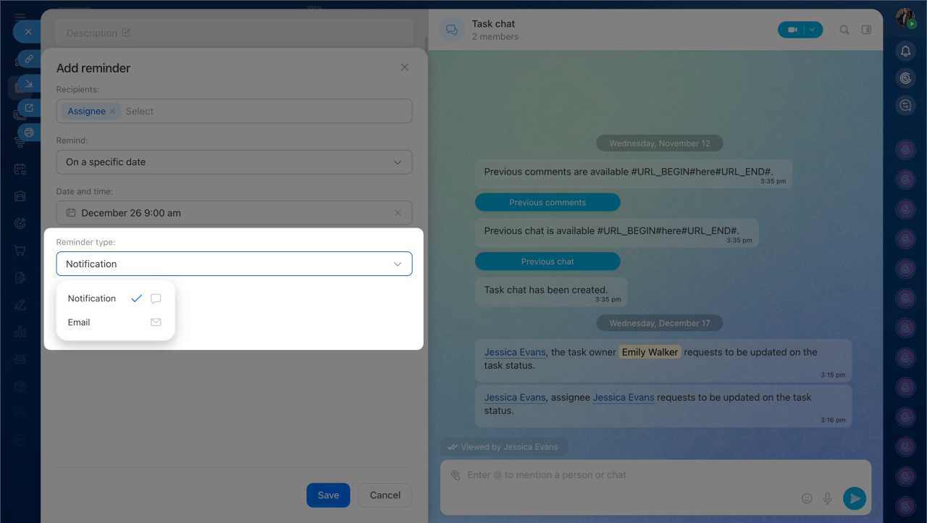The image size is (927, 523).
Task: Save the reminder
Action: click(328, 495)
